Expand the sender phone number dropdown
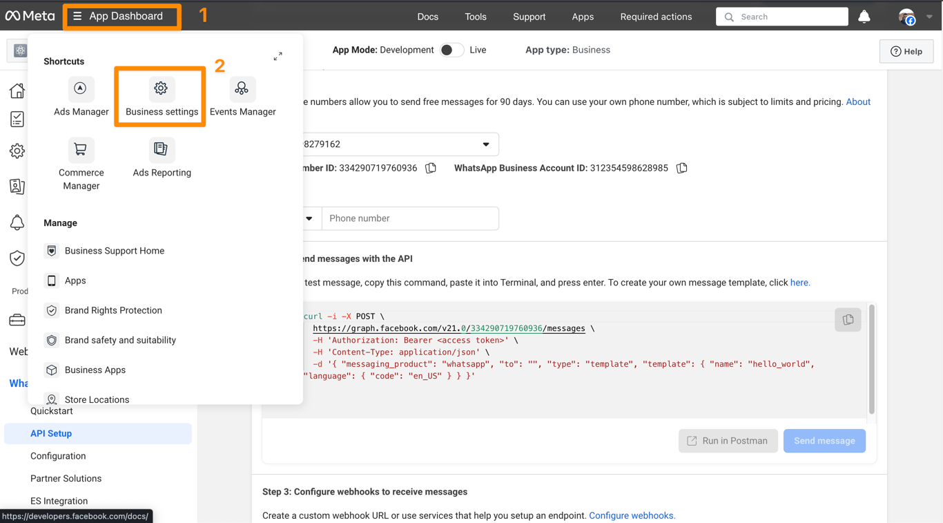Screen dimensions: 943x523 [486, 144]
